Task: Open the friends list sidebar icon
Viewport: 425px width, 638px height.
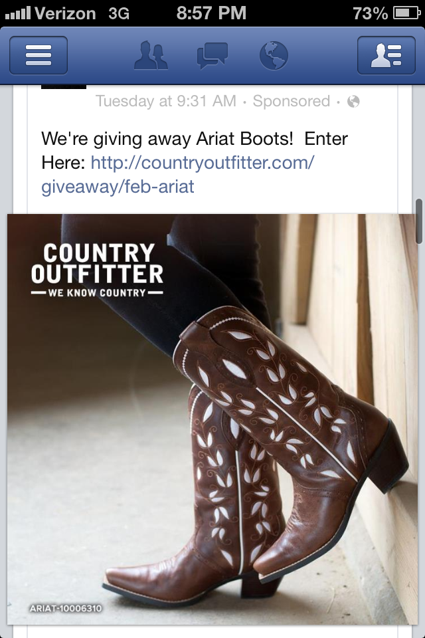Action: tap(386, 55)
